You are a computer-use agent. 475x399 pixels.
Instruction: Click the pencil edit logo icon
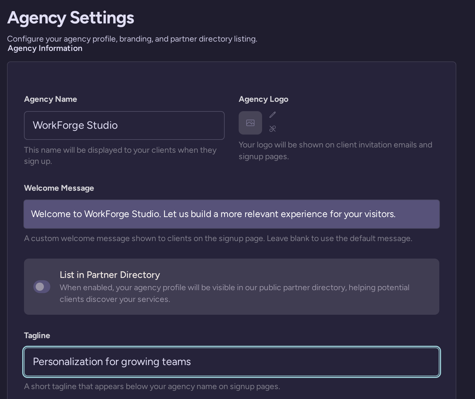(273, 115)
